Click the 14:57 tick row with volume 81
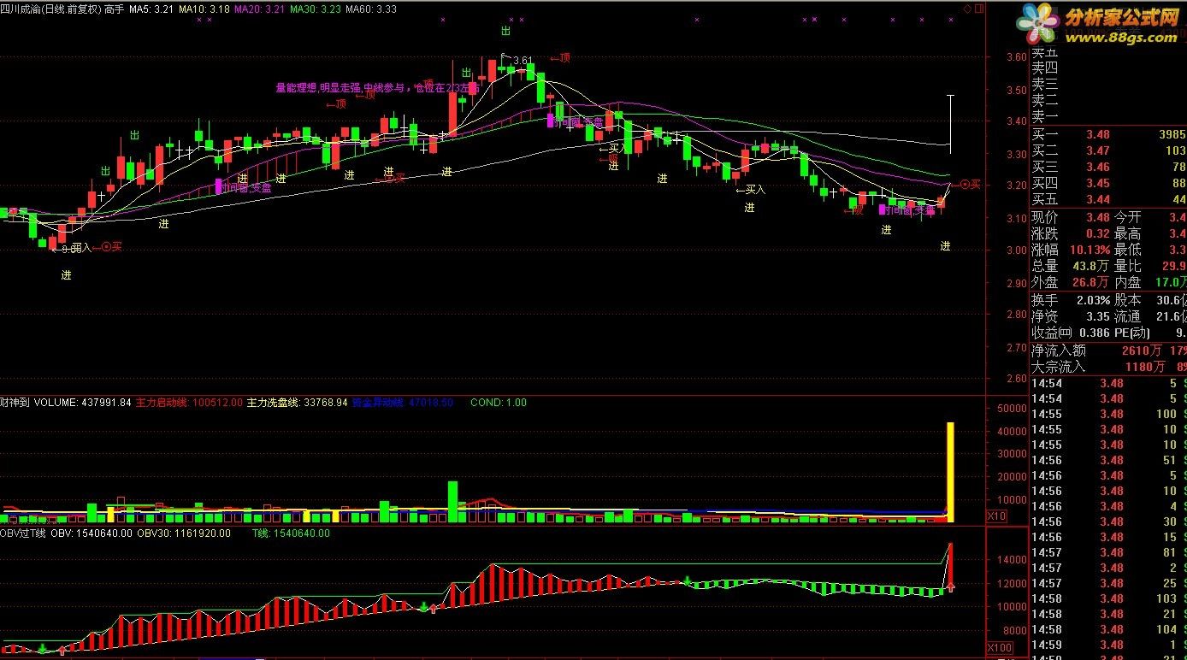Image resolution: width=1187 pixels, height=660 pixels. [x=1108, y=552]
